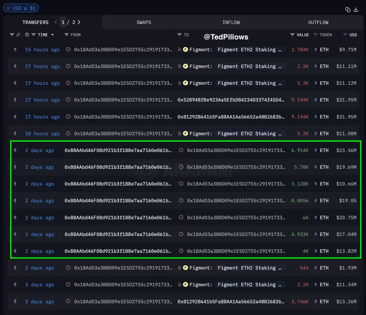Click the contract document icon in the $11.08M row
Viewport: 366px width, 315px height.
coord(180,134)
